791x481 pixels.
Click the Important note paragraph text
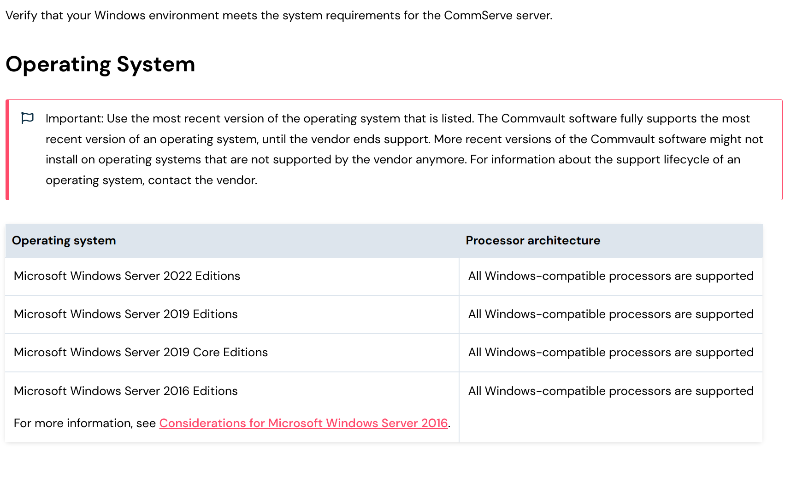pyautogui.click(x=404, y=149)
